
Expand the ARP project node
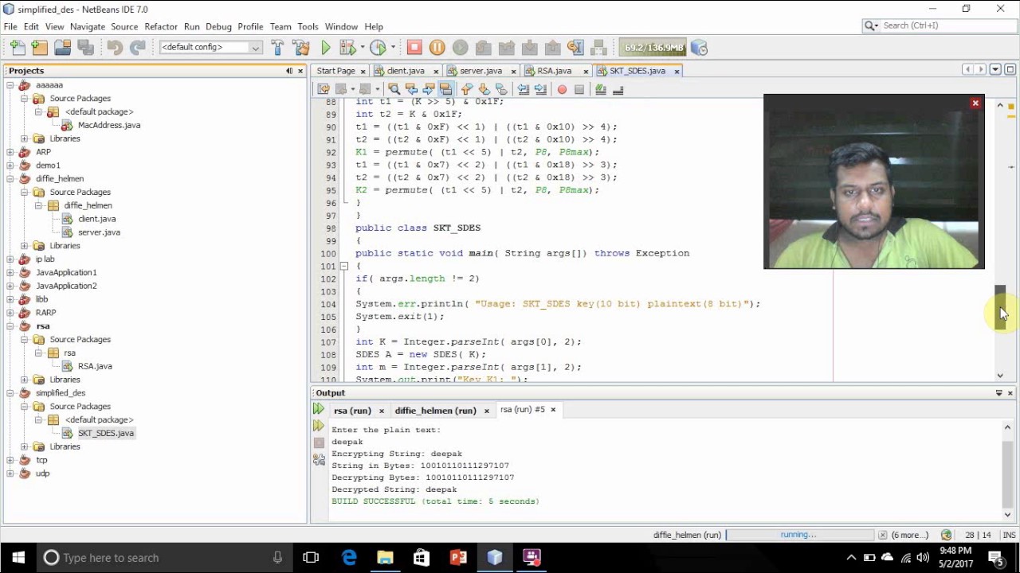click(10, 152)
